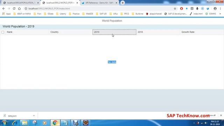The height and width of the screenshot is (126, 224).
Task: Open OData bookmark folder
Action: [x=49, y=14]
